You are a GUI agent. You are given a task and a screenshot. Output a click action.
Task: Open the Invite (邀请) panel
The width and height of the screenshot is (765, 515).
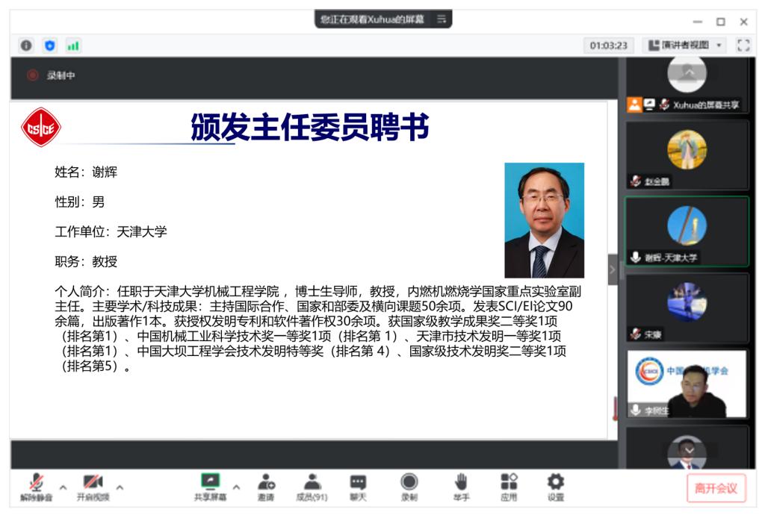coord(265,486)
